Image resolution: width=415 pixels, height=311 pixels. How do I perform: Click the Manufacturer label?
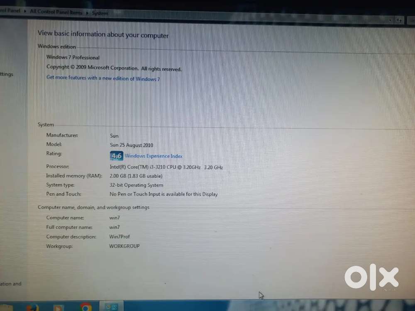point(62,135)
